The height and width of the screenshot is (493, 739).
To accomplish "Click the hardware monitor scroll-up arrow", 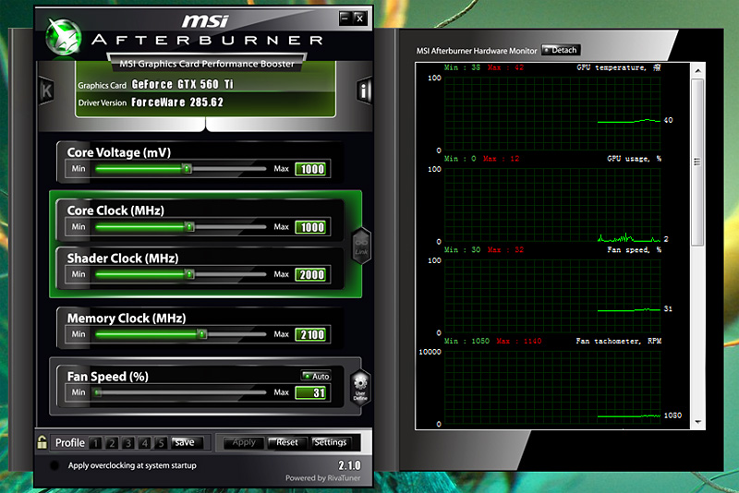I will click(x=698, y=71).
